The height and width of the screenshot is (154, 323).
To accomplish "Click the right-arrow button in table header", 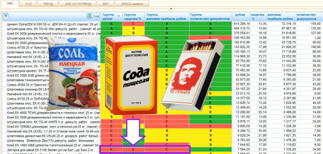I will (x=97, y=16).
